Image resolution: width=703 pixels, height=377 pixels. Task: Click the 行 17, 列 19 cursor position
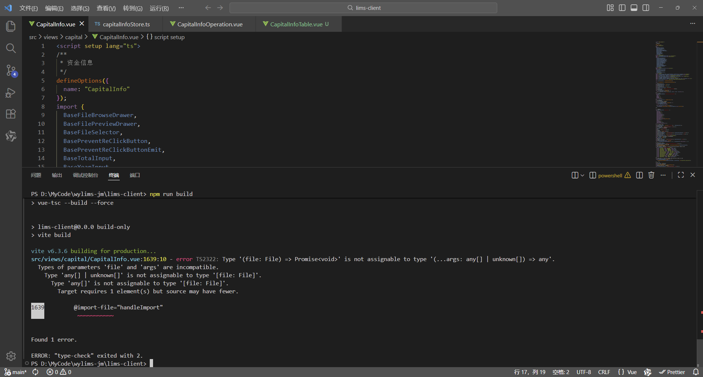(530, 372)
